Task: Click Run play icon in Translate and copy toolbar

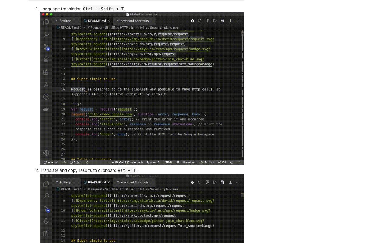Action: (x=215, y=182)
